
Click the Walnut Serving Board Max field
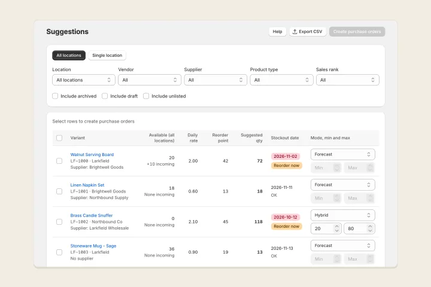[359, 167]
